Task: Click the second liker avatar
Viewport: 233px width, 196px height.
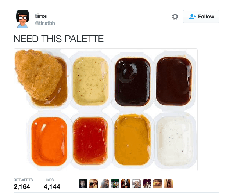Action: pyautogui.click(x=94, y=184)
